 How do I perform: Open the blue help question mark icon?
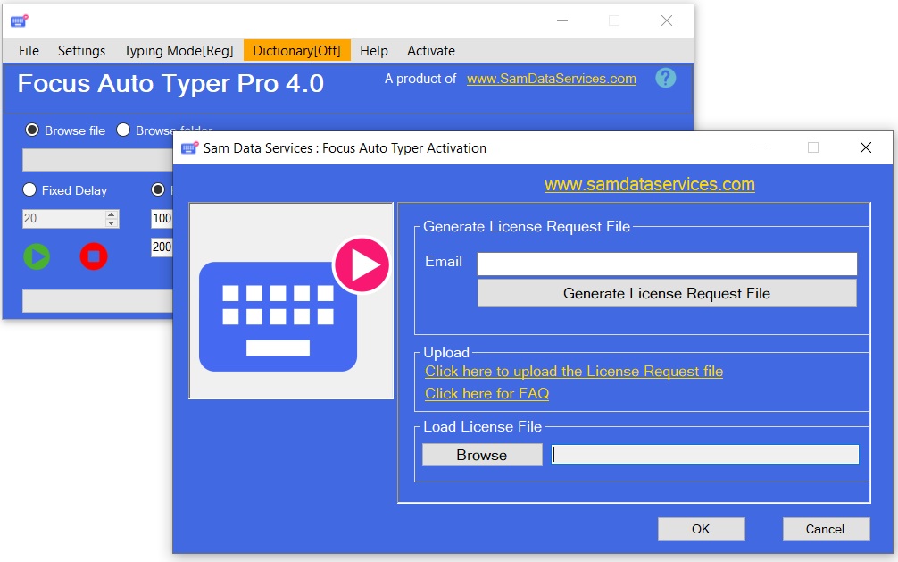[x=666, y=78]
